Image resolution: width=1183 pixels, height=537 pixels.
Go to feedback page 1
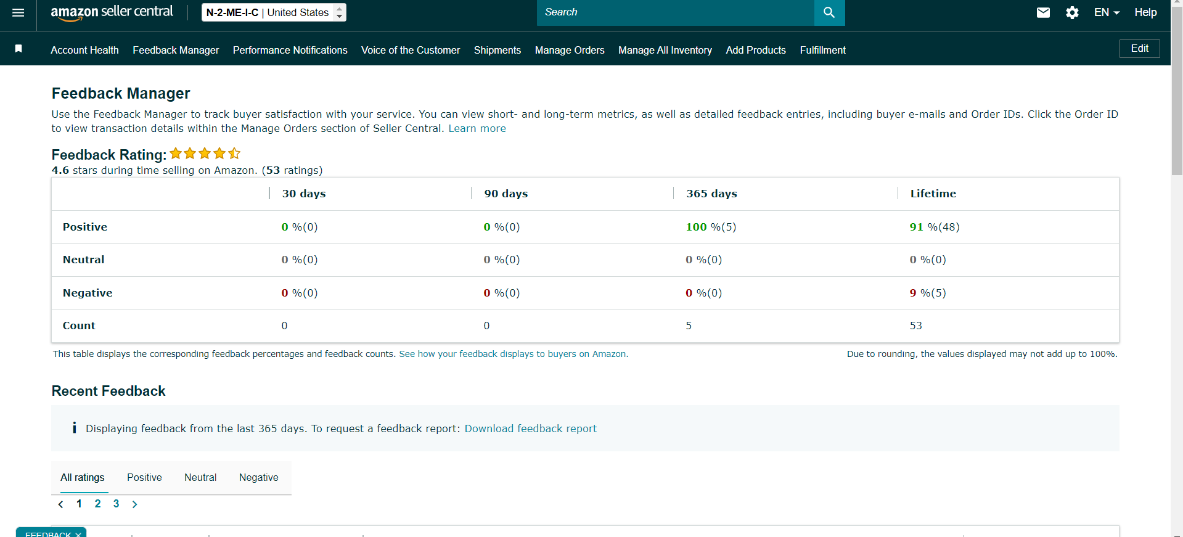click(x=79, y=504)
